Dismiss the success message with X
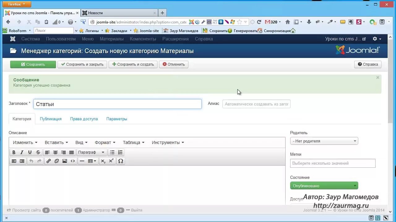396x222 pixels. 378,78
